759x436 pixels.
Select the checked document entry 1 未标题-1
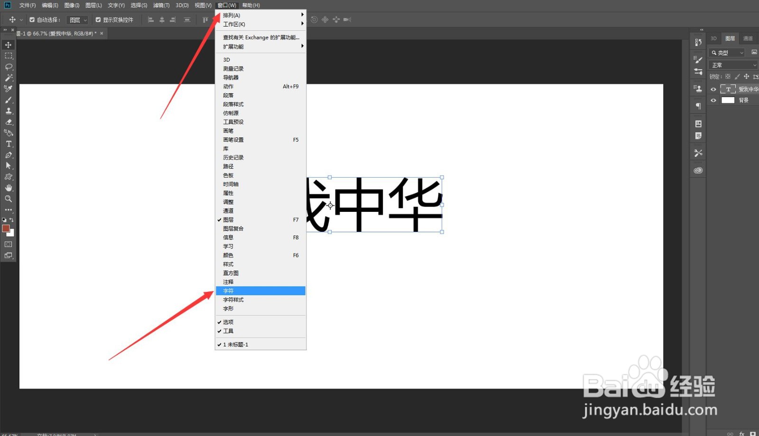(x=260, y=345)
